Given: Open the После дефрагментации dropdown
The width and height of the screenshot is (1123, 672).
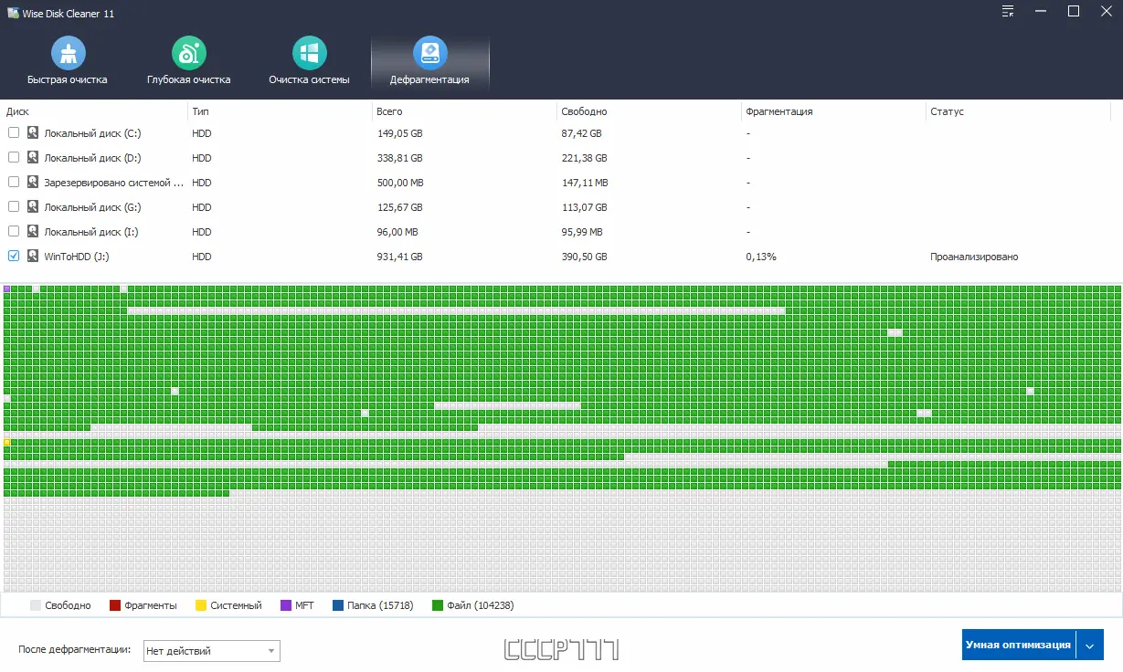Looking at the screenshot, I should [x=212, y=651].
